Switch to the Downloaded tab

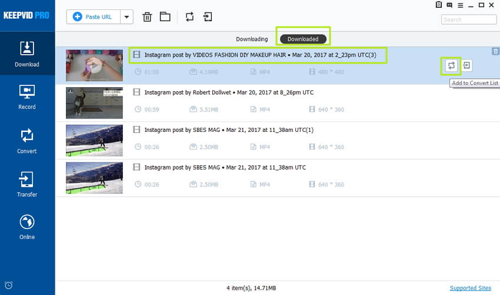coord(303,39)
